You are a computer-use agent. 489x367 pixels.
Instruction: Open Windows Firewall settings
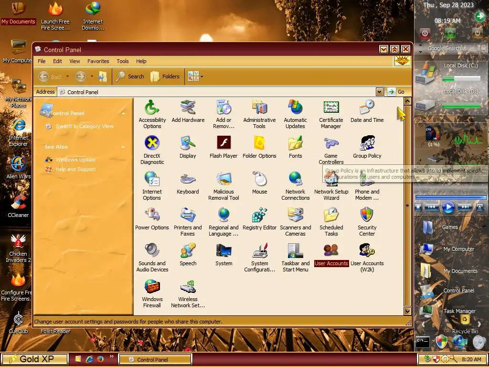pos(152,294)
